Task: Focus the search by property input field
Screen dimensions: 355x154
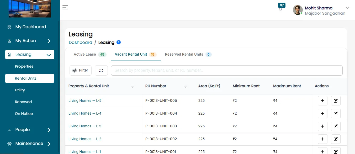Action: (x=227, y=70)
